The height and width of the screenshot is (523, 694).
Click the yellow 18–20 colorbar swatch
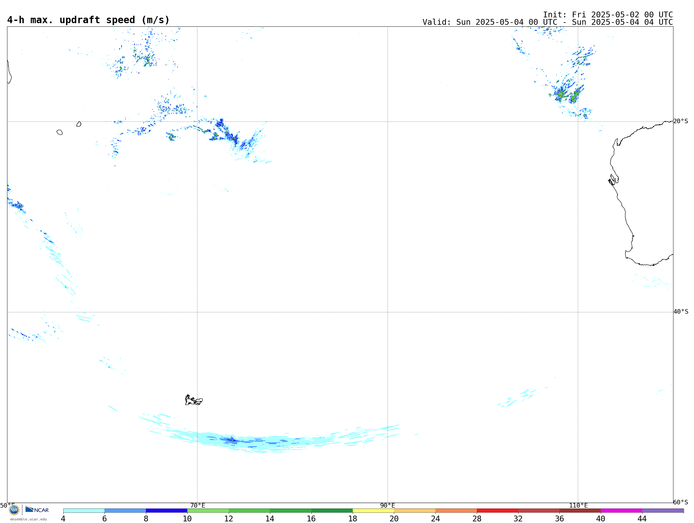[373, 510]
